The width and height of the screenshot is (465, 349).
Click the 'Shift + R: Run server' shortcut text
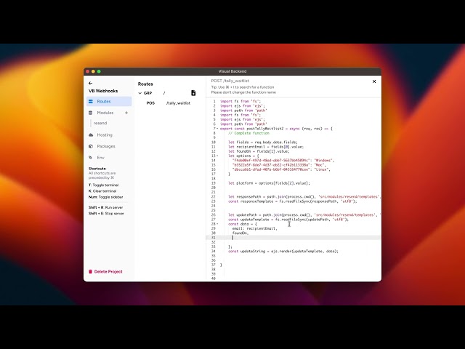pyautogui.click(x=105, y=207)
